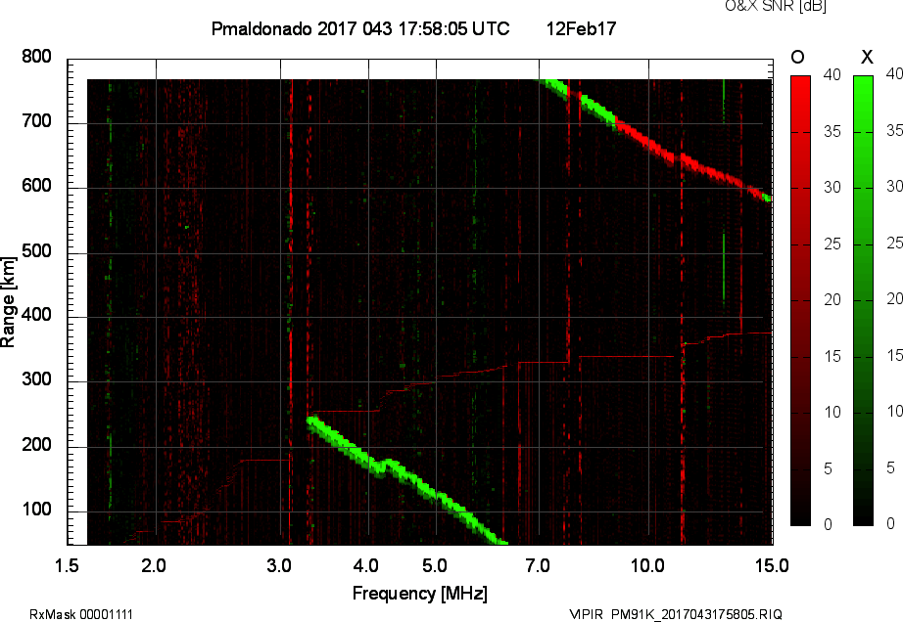Click the O color bar tick label '0'
The image size is (903, 622).
pyautogui.click(x=828, y=524)
